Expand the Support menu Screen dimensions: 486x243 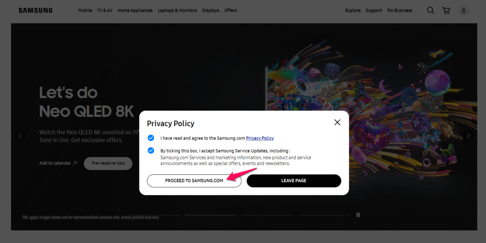click(x=374, y=10)
